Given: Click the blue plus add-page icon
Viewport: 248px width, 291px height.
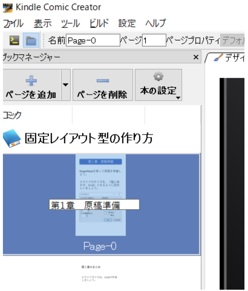Looking at the screenshot, I should [x=31, y=81].
